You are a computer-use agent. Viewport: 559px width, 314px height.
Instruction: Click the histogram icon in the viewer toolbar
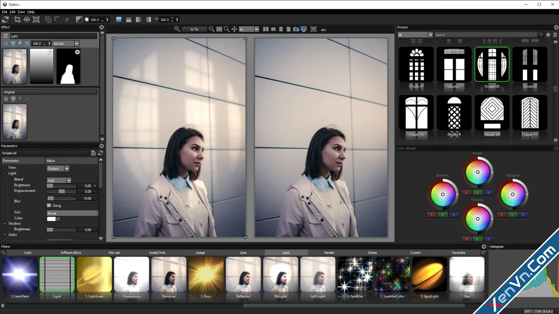point(324,29)
